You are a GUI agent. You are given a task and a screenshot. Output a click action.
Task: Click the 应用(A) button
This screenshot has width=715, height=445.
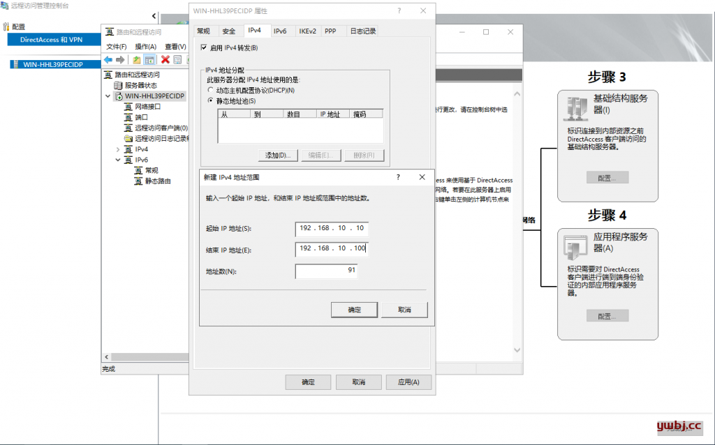pos(408,382)
